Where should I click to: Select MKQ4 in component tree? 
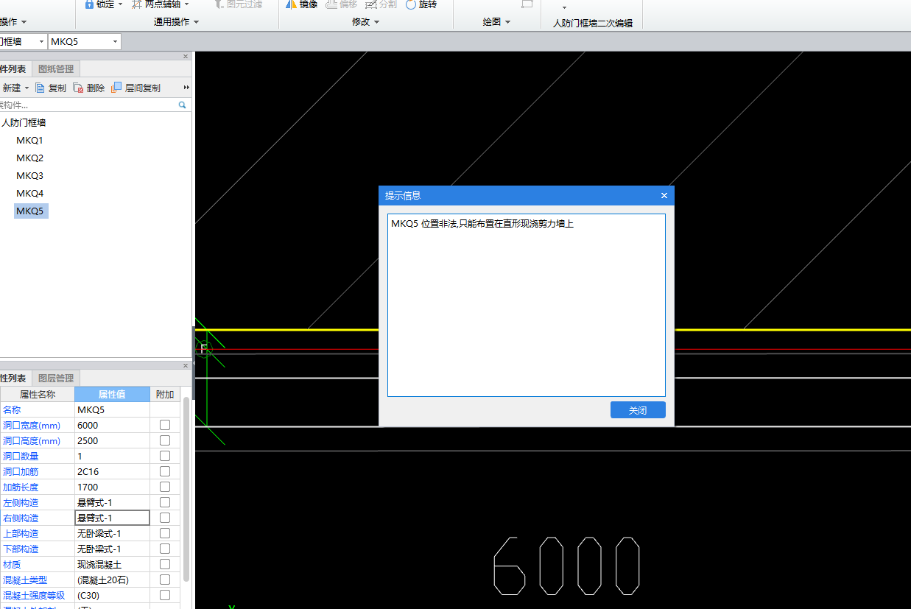tap(30, 193)
